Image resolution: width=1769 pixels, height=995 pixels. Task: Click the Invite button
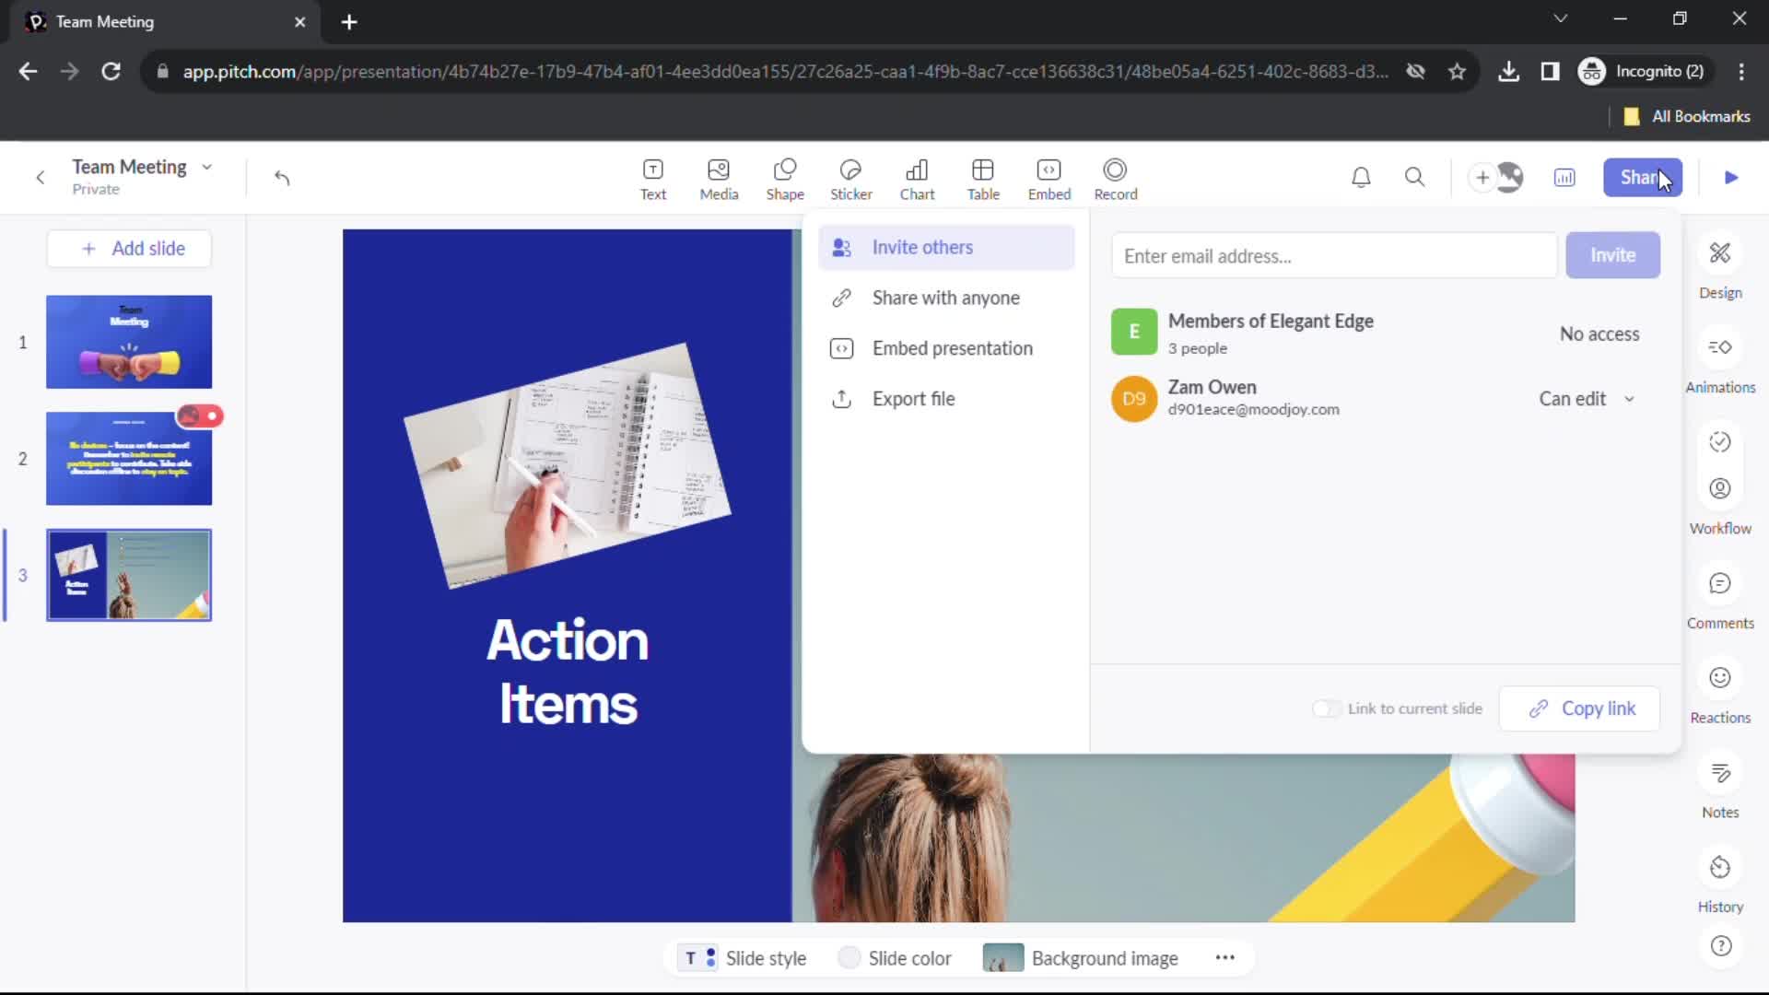[x=1612, y=255]
